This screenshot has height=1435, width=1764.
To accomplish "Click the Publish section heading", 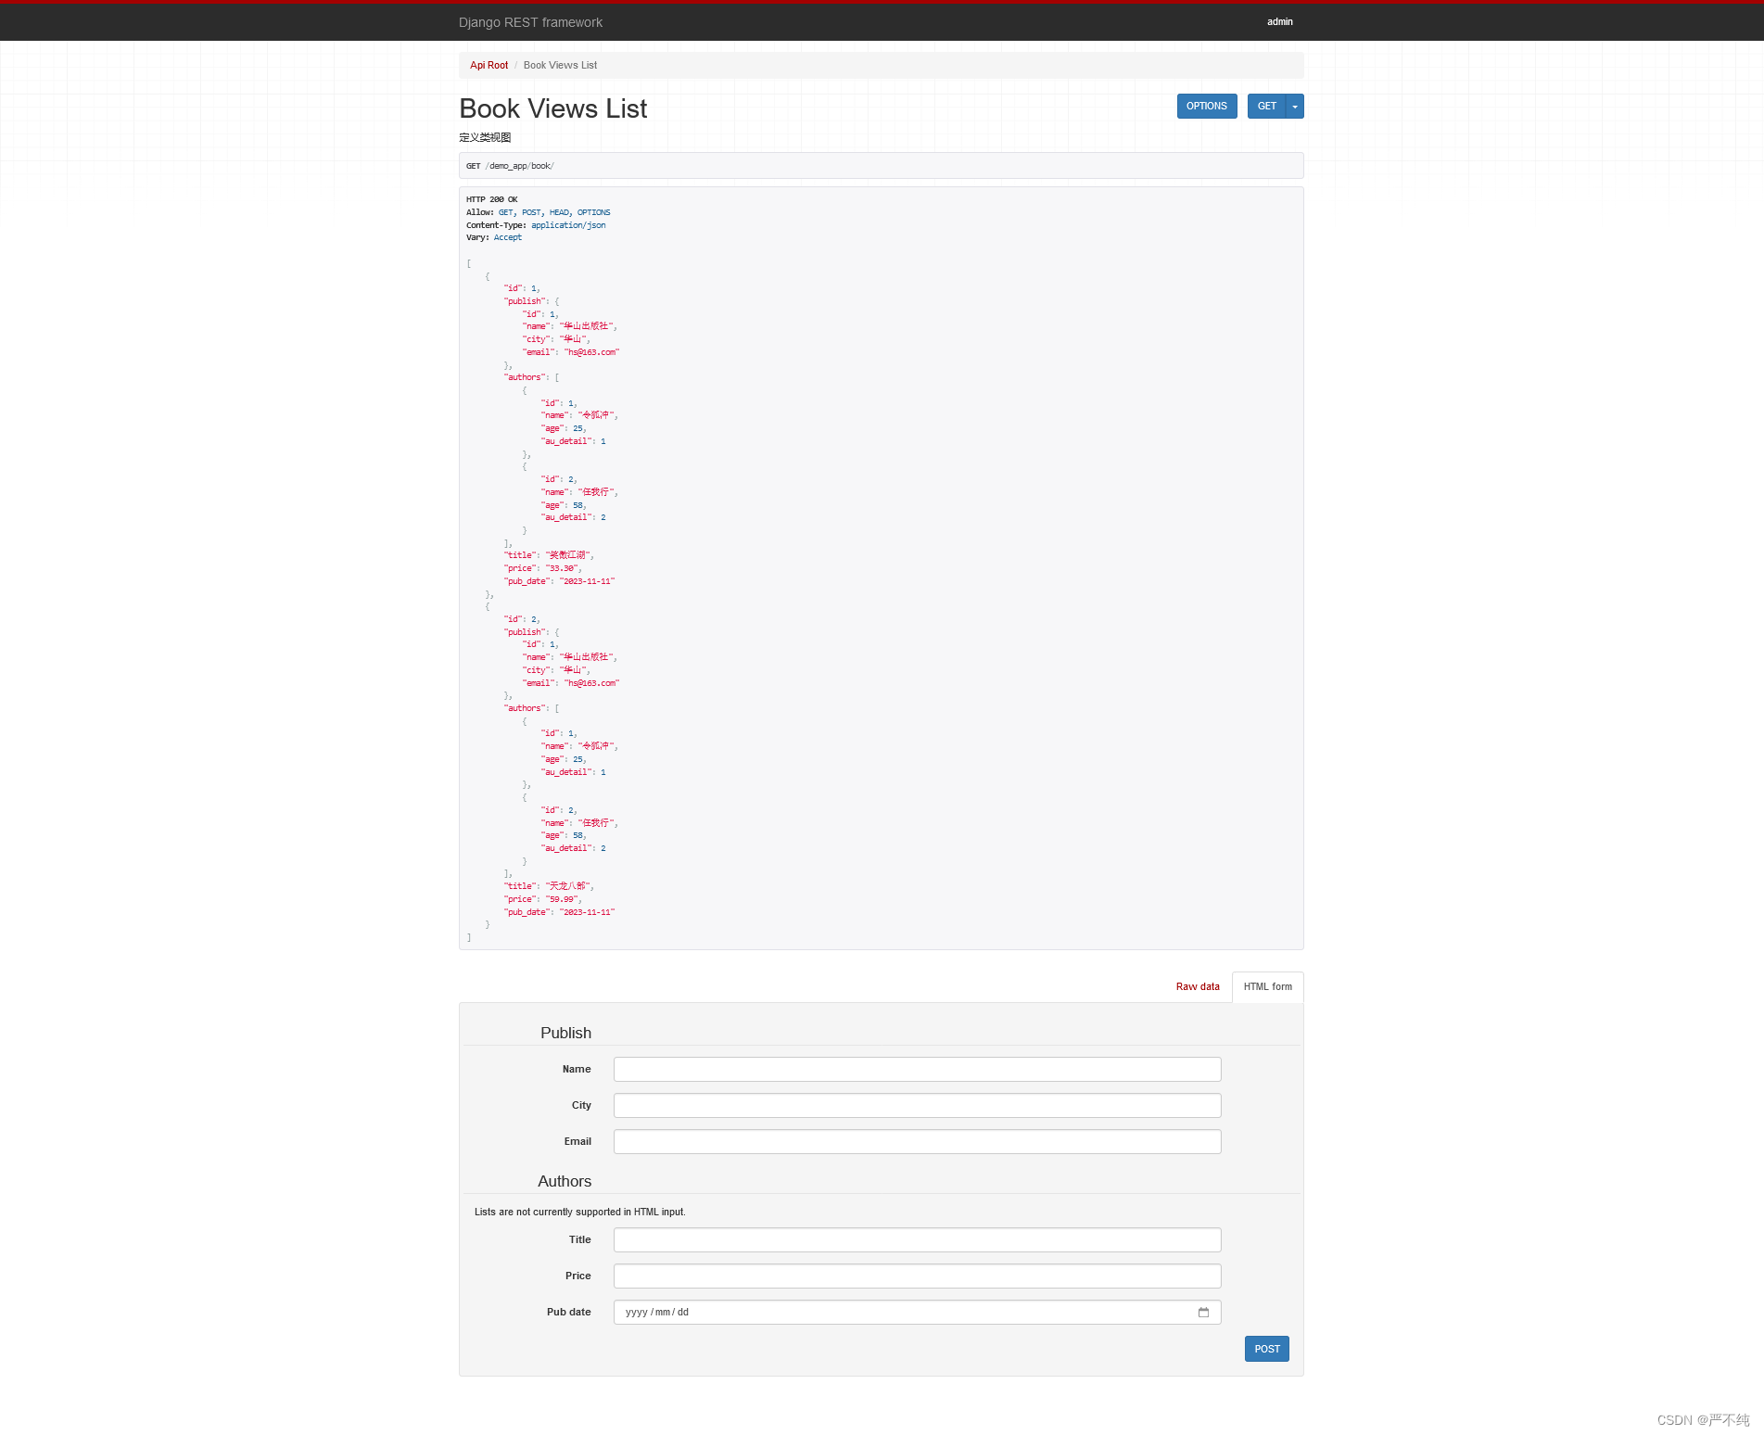I will (x=565, y=1033).
